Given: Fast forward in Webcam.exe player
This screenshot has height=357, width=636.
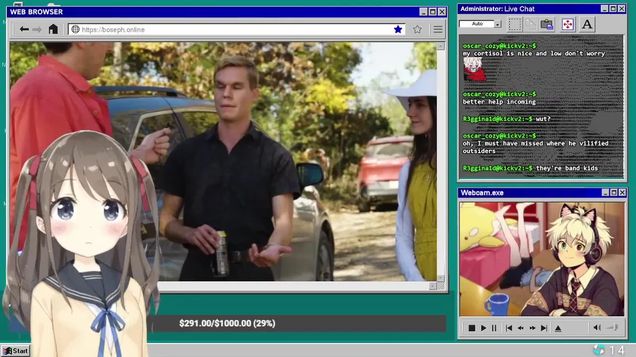Looking at the screenshot, I should (x=532, y=328).
